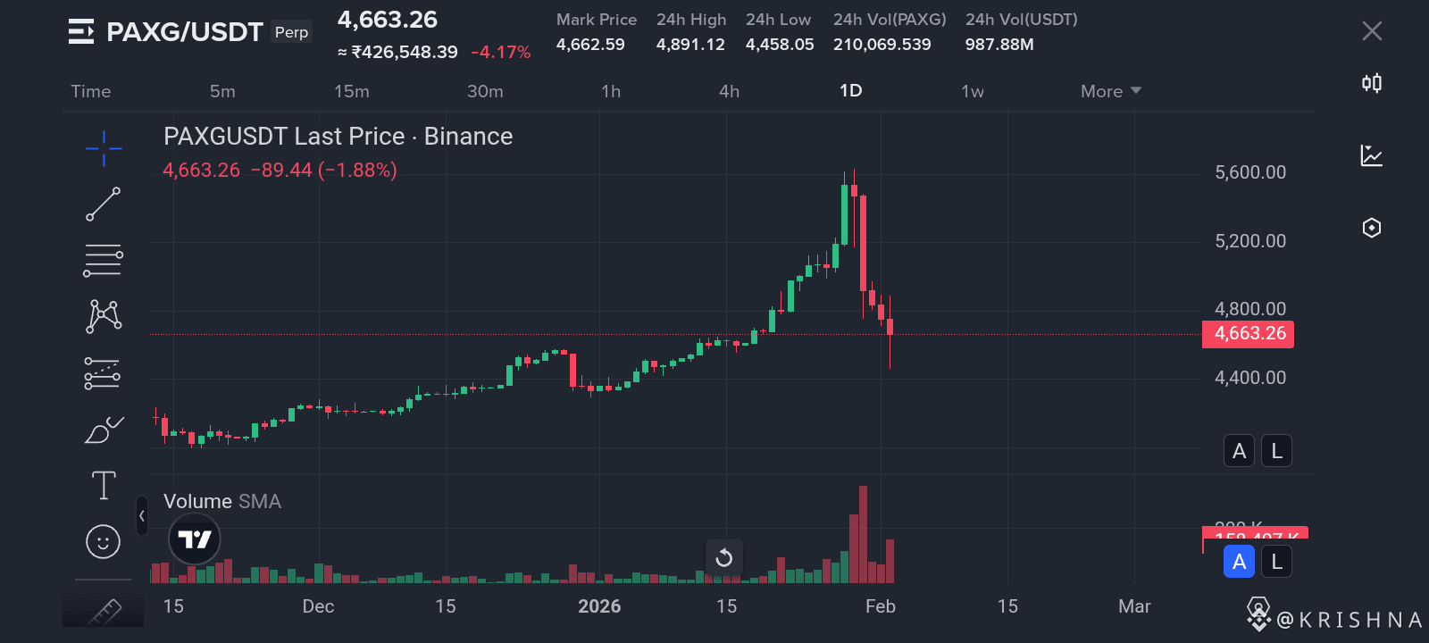1429x643 pixels.
Task: Reset chart view with the circular arrow button
Action: tap(724, 558)
